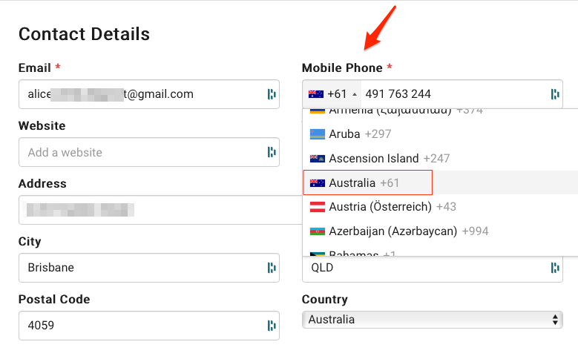Click the 4059 postal code field
The width and height of the screenshot is (578, 359).
(x=149, y=326)
